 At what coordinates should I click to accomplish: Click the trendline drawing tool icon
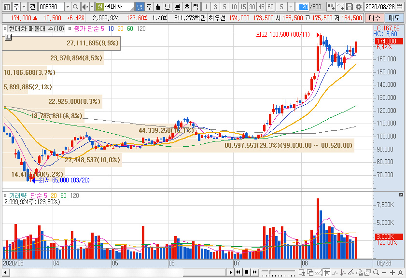[351, 272]
